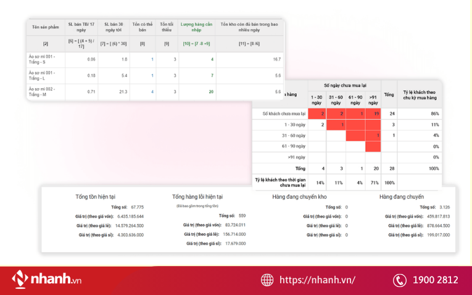Click the nhanh.vn logo in the footer
The width and height of the screenshot is (472, 295).
(47, 280)
